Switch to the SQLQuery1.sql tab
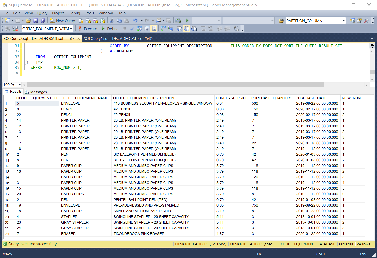This screenshot has height=258, width=377. click(x=118, y=39)
